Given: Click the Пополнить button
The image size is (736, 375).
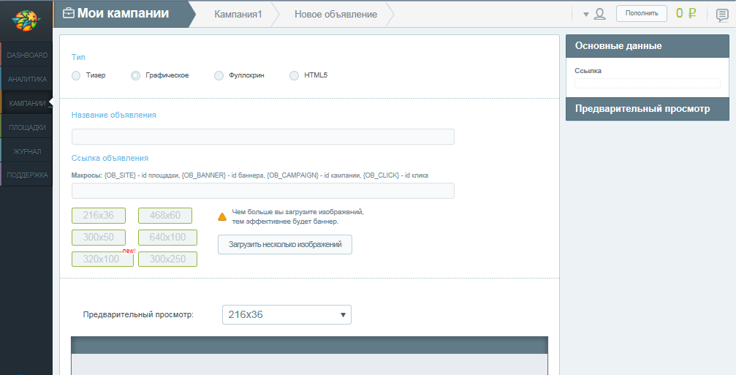Looking at the screenshot, I should pos(641,13).
